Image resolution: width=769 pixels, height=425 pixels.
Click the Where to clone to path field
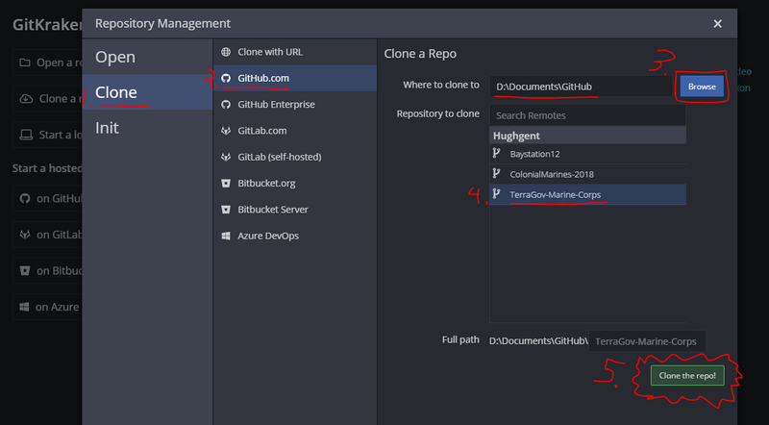click(x=581, y=87)
